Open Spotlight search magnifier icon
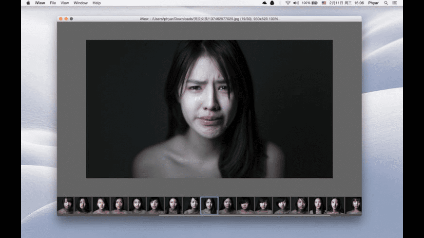Viewport: 424px width, 238px height. [386, 3]
